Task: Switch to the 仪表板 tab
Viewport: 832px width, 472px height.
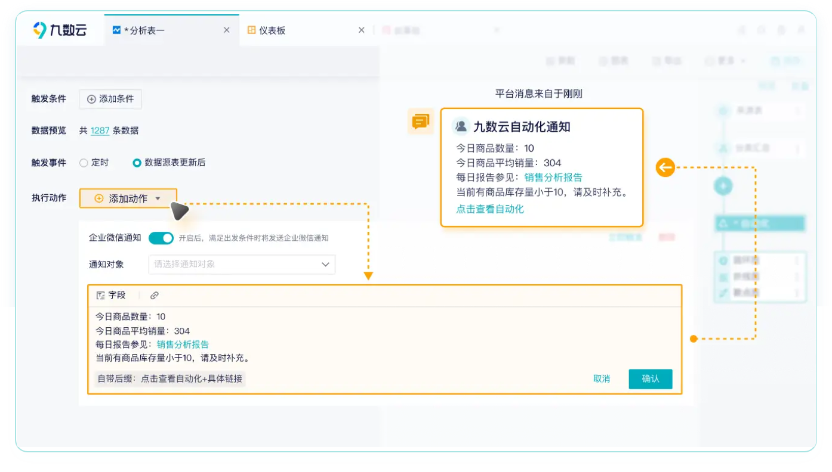Action: [272, 30]
